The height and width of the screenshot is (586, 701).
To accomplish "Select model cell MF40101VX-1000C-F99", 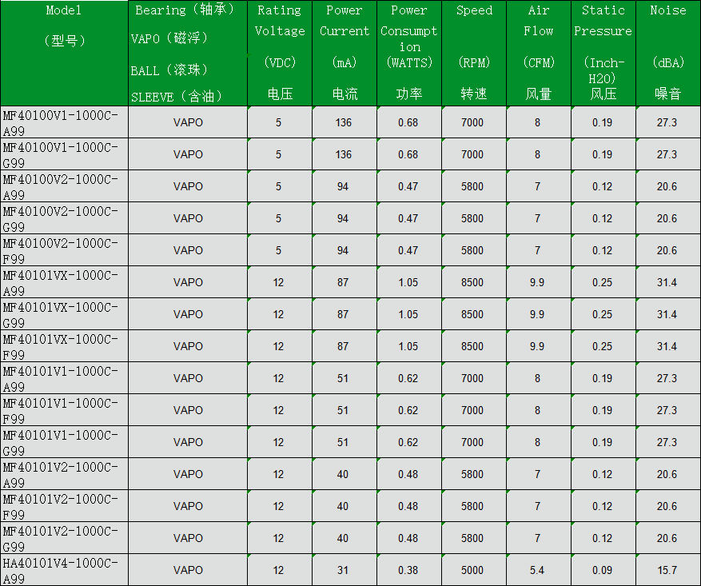I will (x=64, y=346).
